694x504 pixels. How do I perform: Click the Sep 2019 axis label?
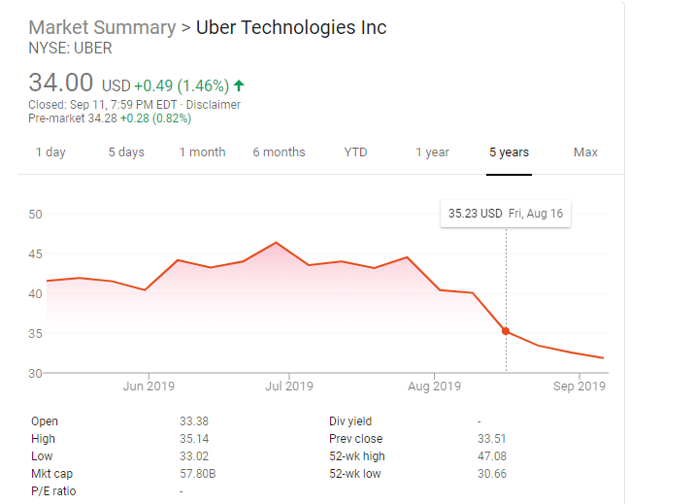[578, 386]
